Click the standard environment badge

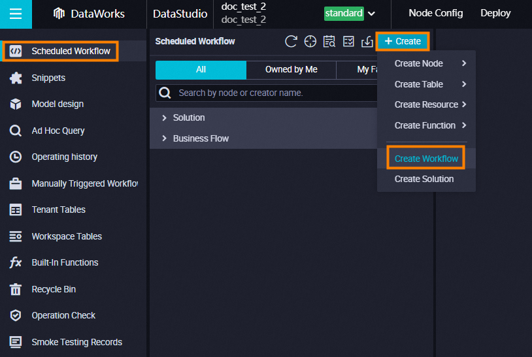click(x=344, y=14)
